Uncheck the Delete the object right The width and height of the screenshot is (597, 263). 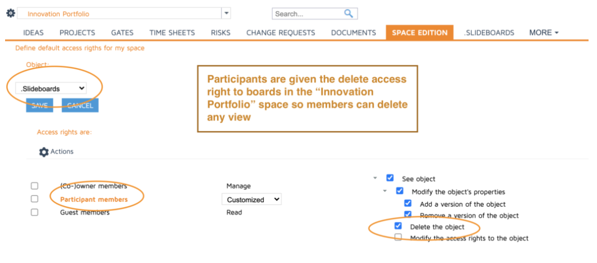pos(399,226)
